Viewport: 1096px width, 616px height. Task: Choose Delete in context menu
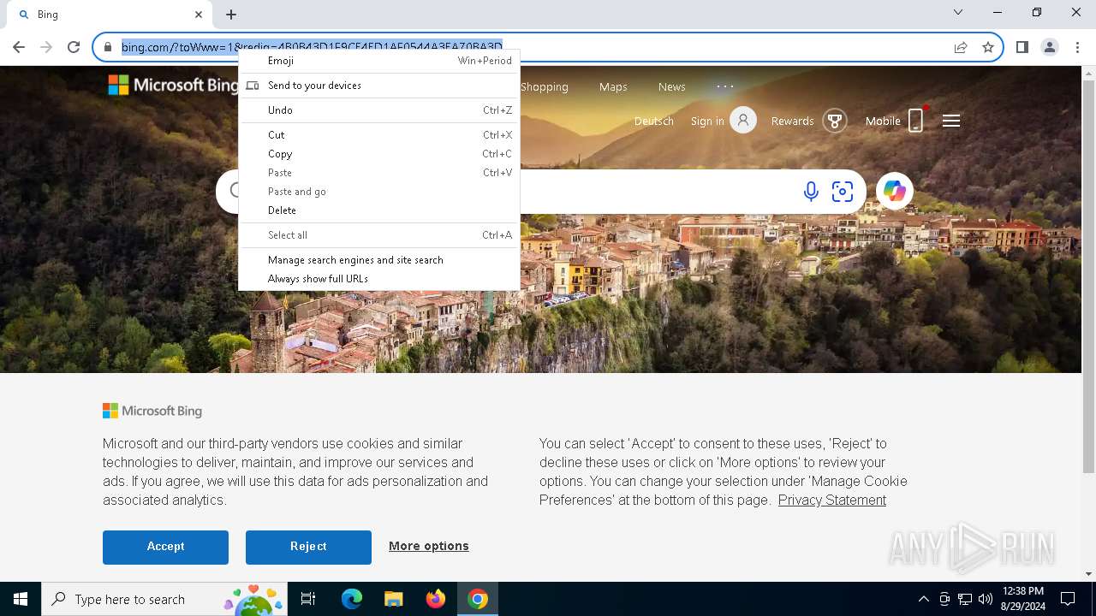(379, 210)
